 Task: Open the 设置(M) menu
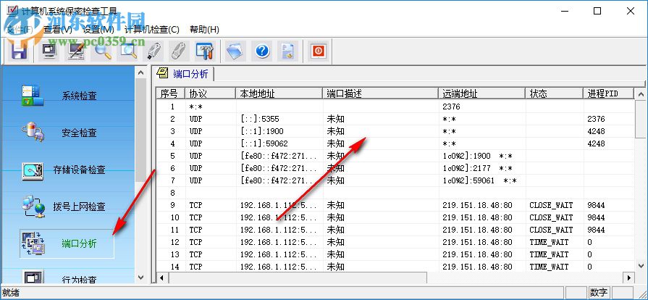click(98, 30)
